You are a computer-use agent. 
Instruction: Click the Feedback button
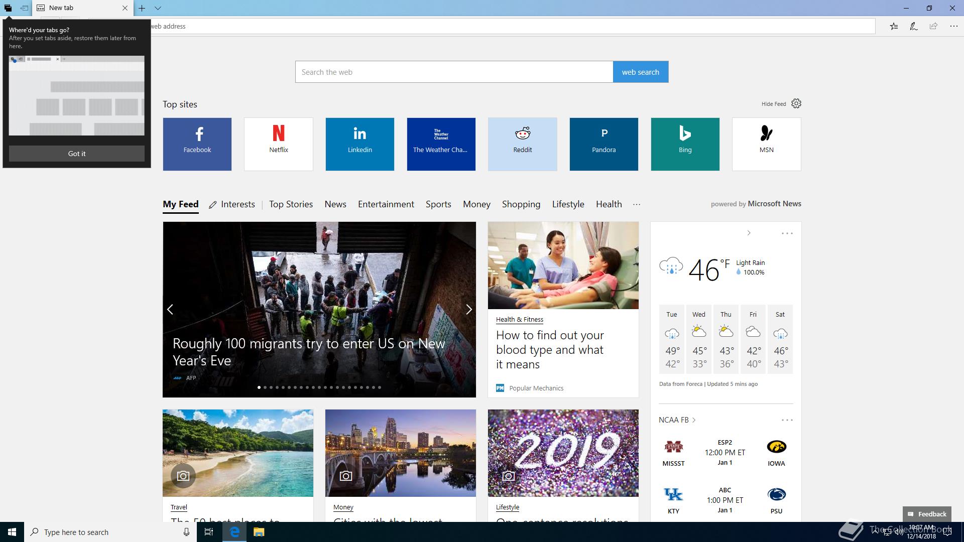tap(927, 514)
